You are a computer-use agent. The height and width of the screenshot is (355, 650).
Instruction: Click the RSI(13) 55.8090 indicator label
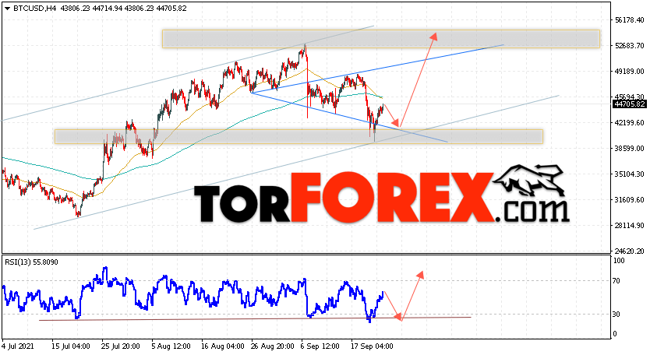(x=31, y=262)
